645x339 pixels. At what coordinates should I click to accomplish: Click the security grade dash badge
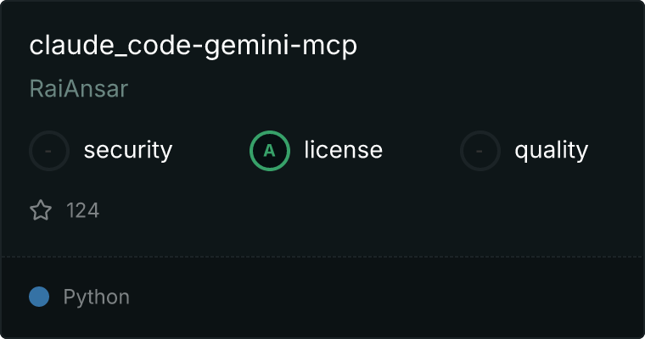49,151
